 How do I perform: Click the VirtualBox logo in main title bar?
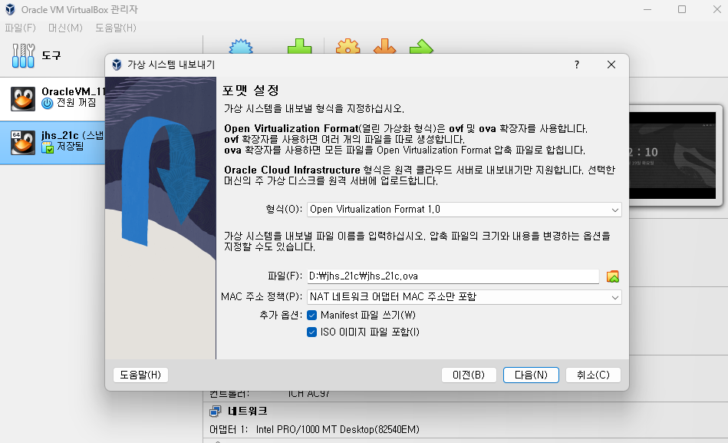pos(10,9)
